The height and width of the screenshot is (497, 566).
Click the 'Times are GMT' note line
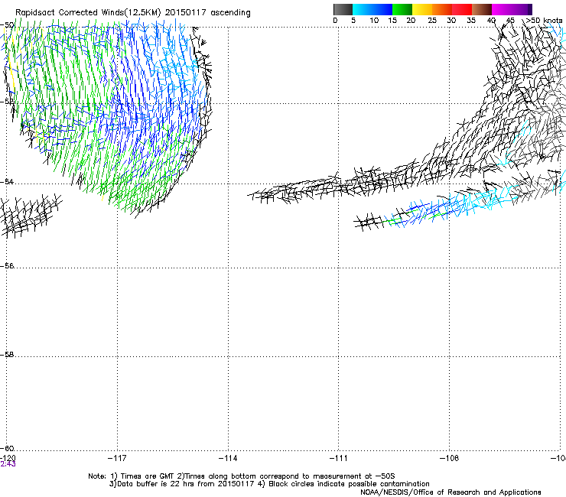242,476
